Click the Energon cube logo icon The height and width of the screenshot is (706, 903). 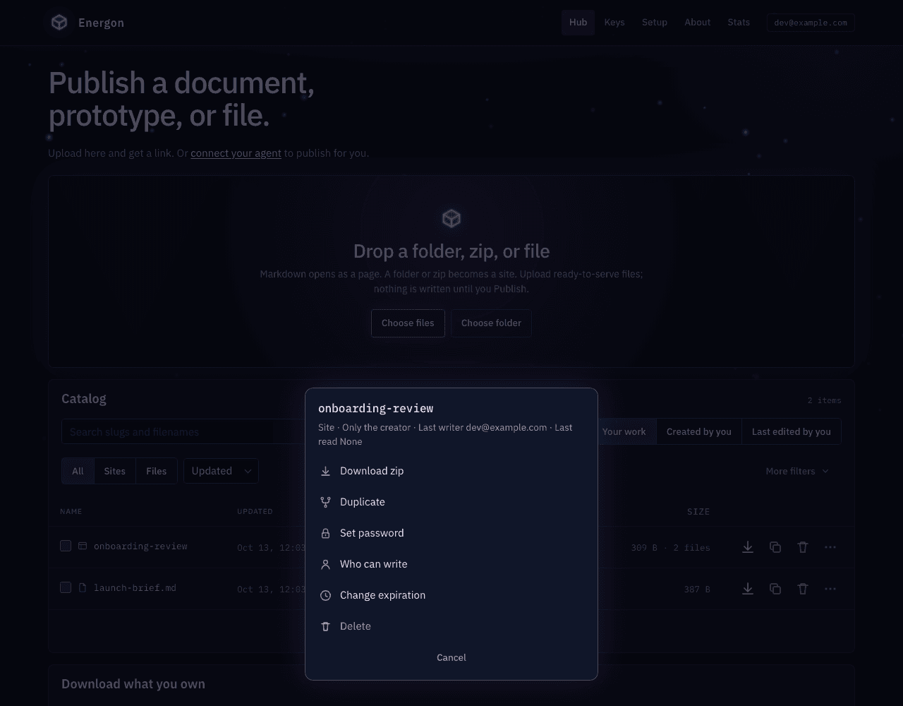coord(59,23)
